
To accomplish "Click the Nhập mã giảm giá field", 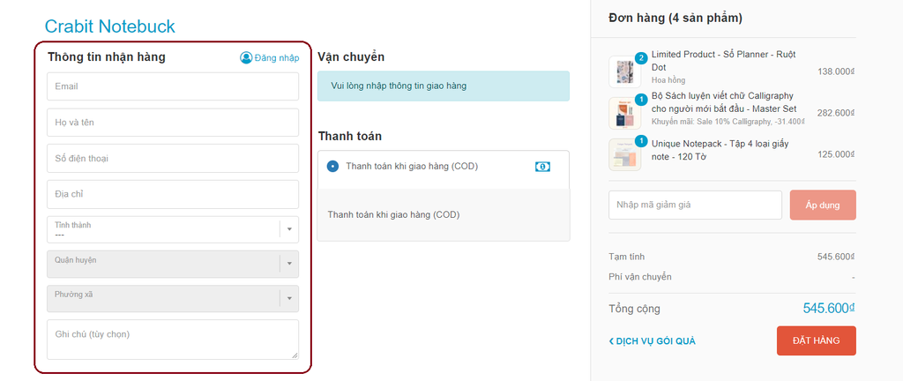I will (695, 205).
